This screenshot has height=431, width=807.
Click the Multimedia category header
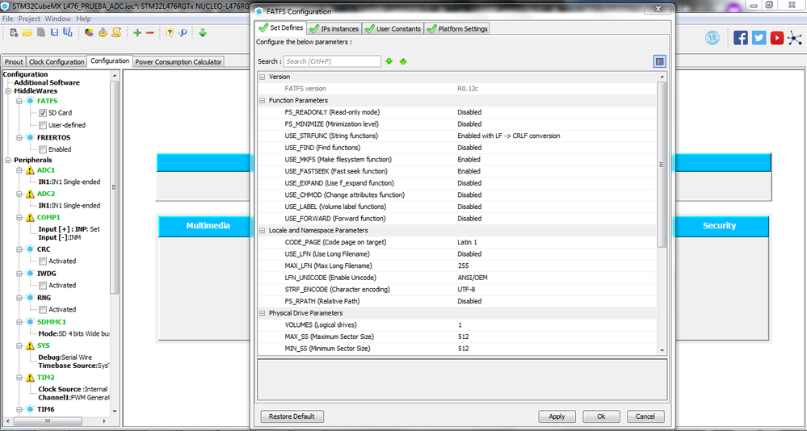[208, 226]
